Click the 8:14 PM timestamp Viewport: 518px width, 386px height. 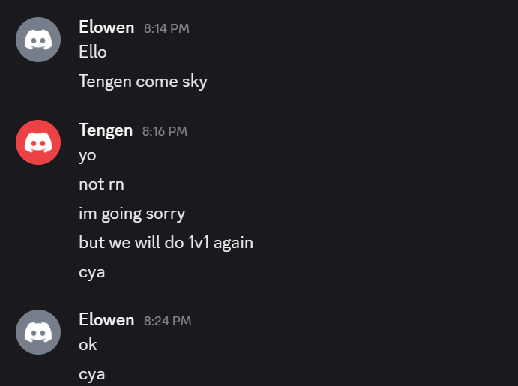tap(166, 28)
